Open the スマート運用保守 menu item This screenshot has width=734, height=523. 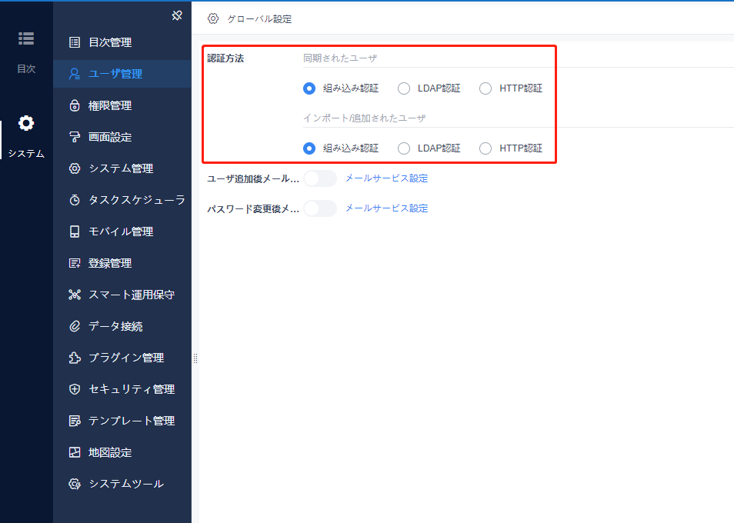(x=122, y=295)
